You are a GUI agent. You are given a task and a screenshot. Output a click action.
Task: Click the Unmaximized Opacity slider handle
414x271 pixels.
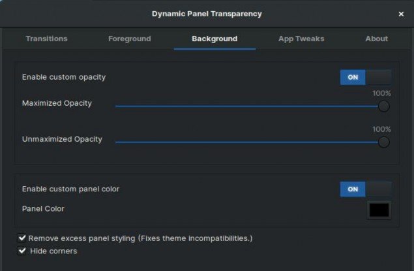coord(384,142)
